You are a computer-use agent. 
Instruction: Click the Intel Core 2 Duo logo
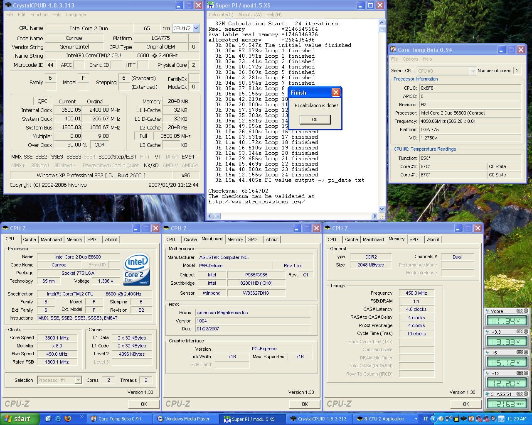click(x=137, y=269)
